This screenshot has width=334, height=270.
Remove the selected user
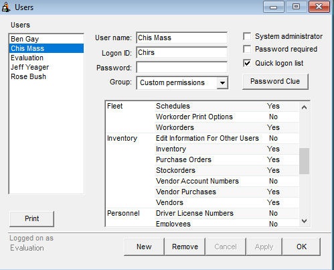coord(185,247)
